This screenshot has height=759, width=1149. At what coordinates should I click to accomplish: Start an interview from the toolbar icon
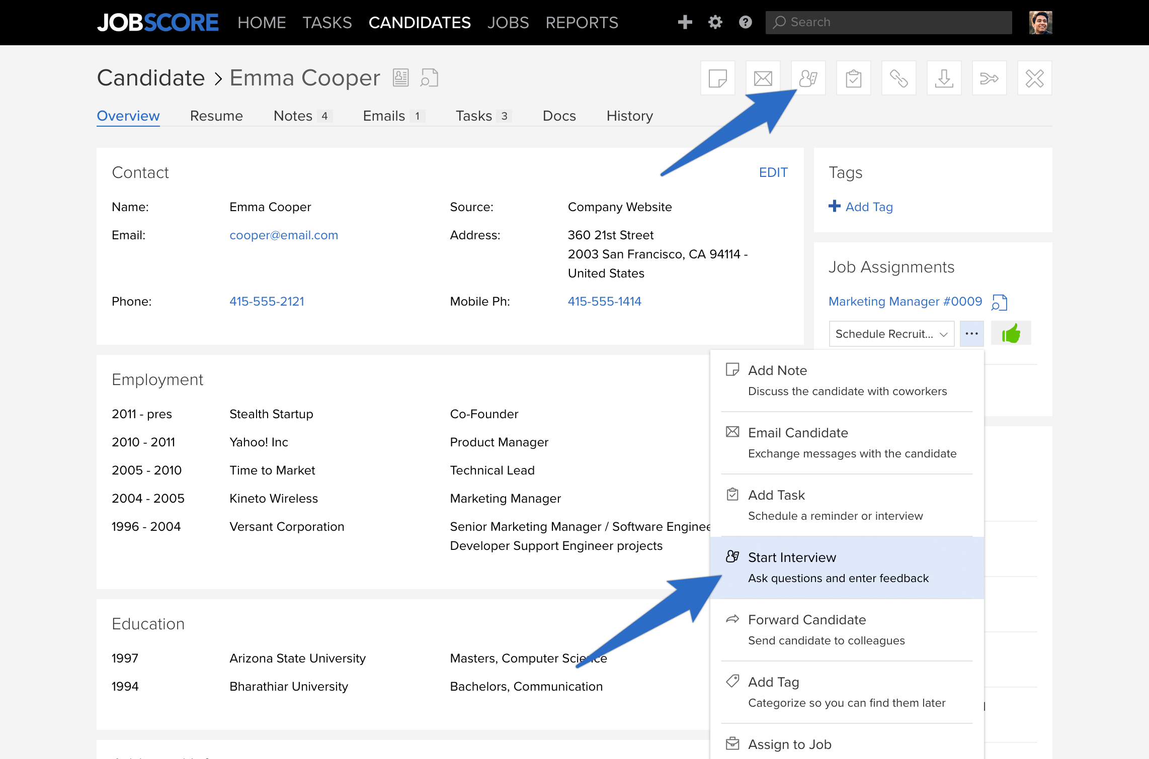[x=808, y=78]
